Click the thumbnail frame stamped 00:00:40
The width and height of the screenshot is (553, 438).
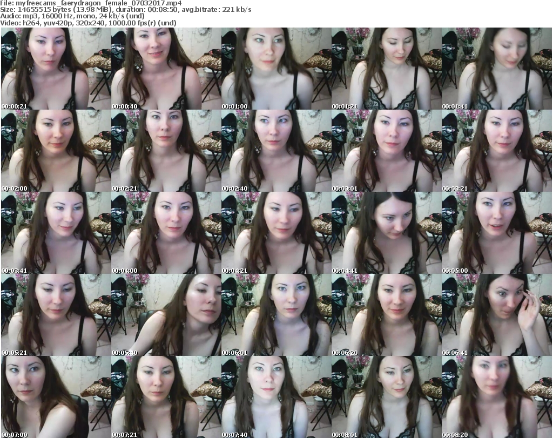click(x=166, y=69)
